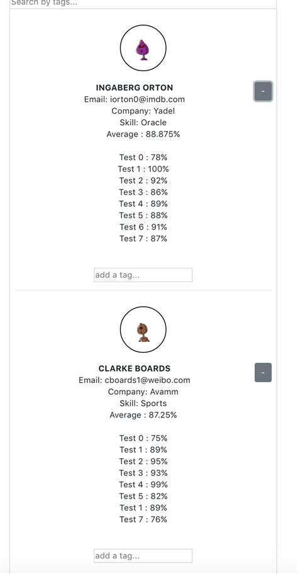Click the cboards1@weibo.com email text

tap(147, 380)
